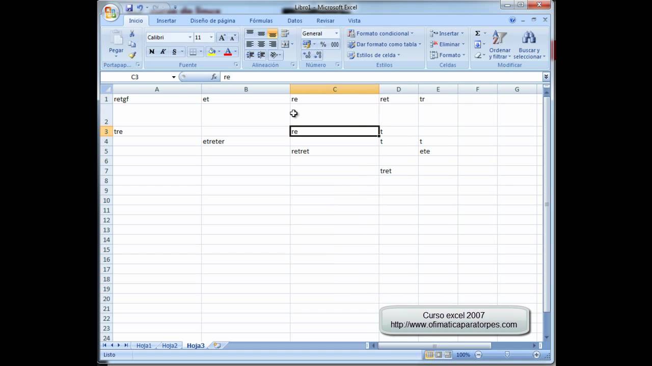The width and height of the screenshot is (652, 366).
Task: Switch to the Datos tab
Action: (x=294, y=21)
